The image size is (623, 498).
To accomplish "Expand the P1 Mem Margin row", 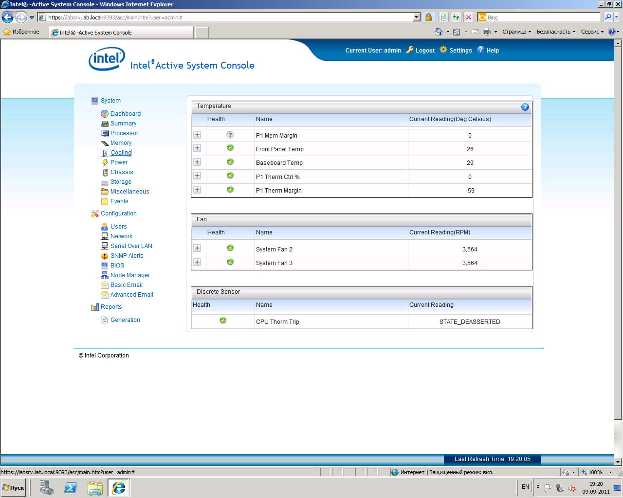I will coord(197,135).
